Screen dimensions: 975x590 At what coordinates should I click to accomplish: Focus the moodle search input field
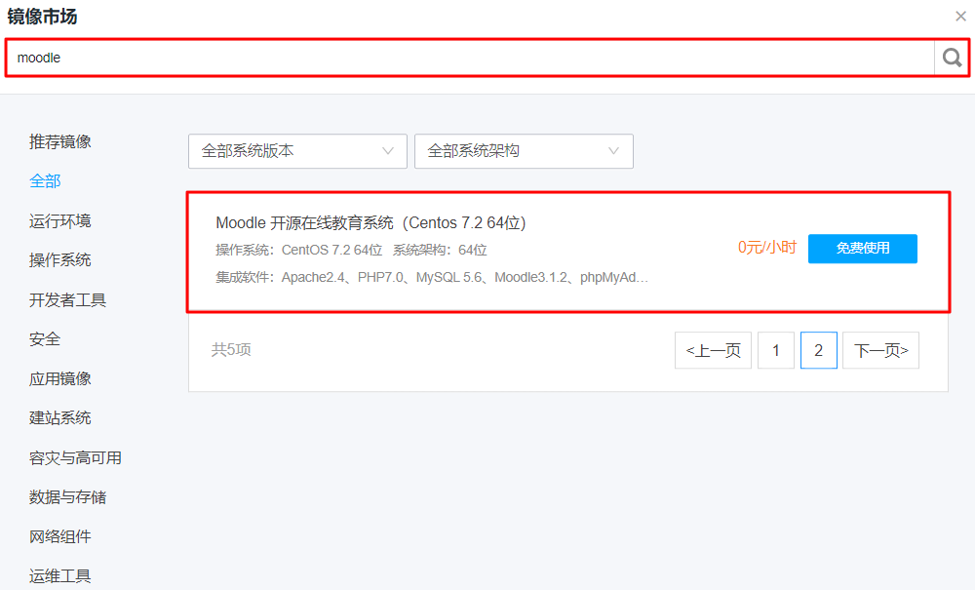tap(471, 58)
